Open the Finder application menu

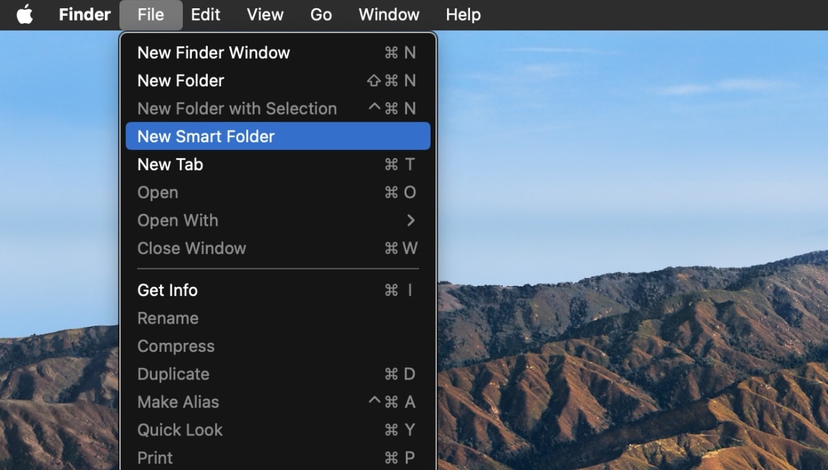coord(84,14)
